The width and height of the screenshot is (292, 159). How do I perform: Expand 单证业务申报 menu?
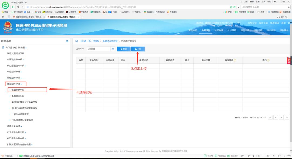click(15, 72)
